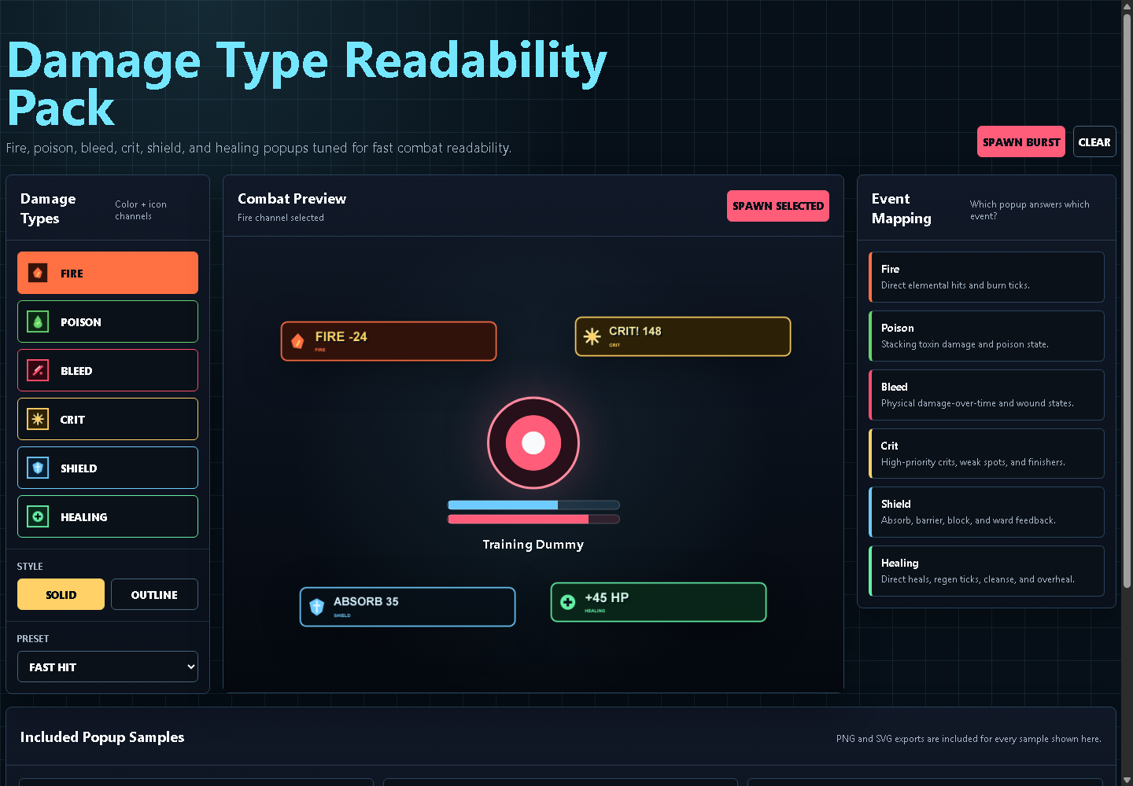The height and width of the screenshot is (786, 1133).
Task: Click the fire flame icon in Damage Types
Action: 38,273
